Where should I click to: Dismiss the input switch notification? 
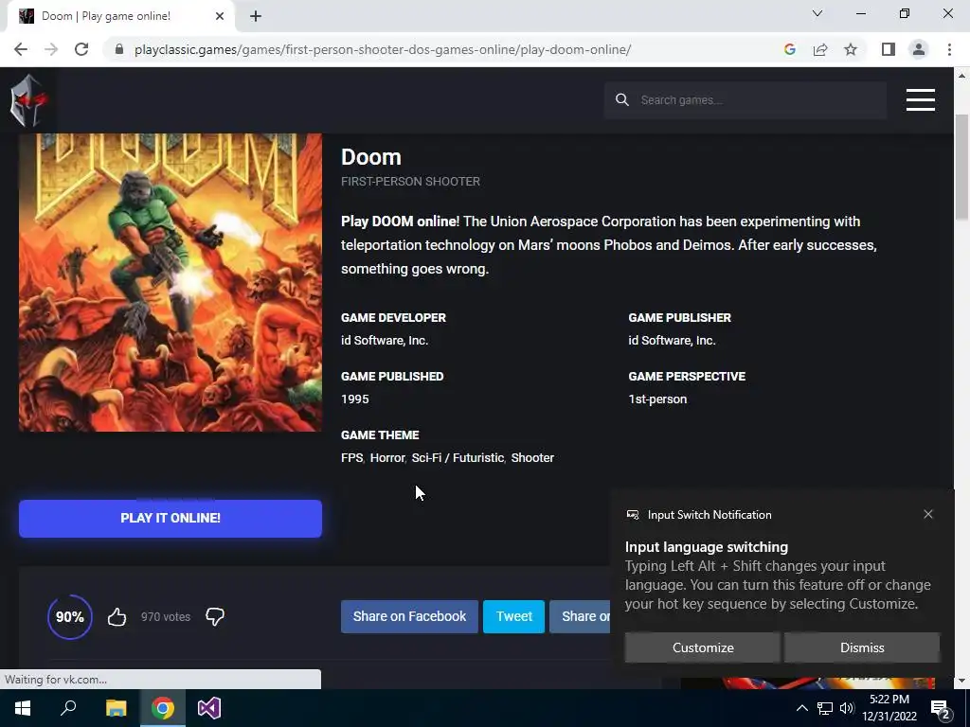862,647
